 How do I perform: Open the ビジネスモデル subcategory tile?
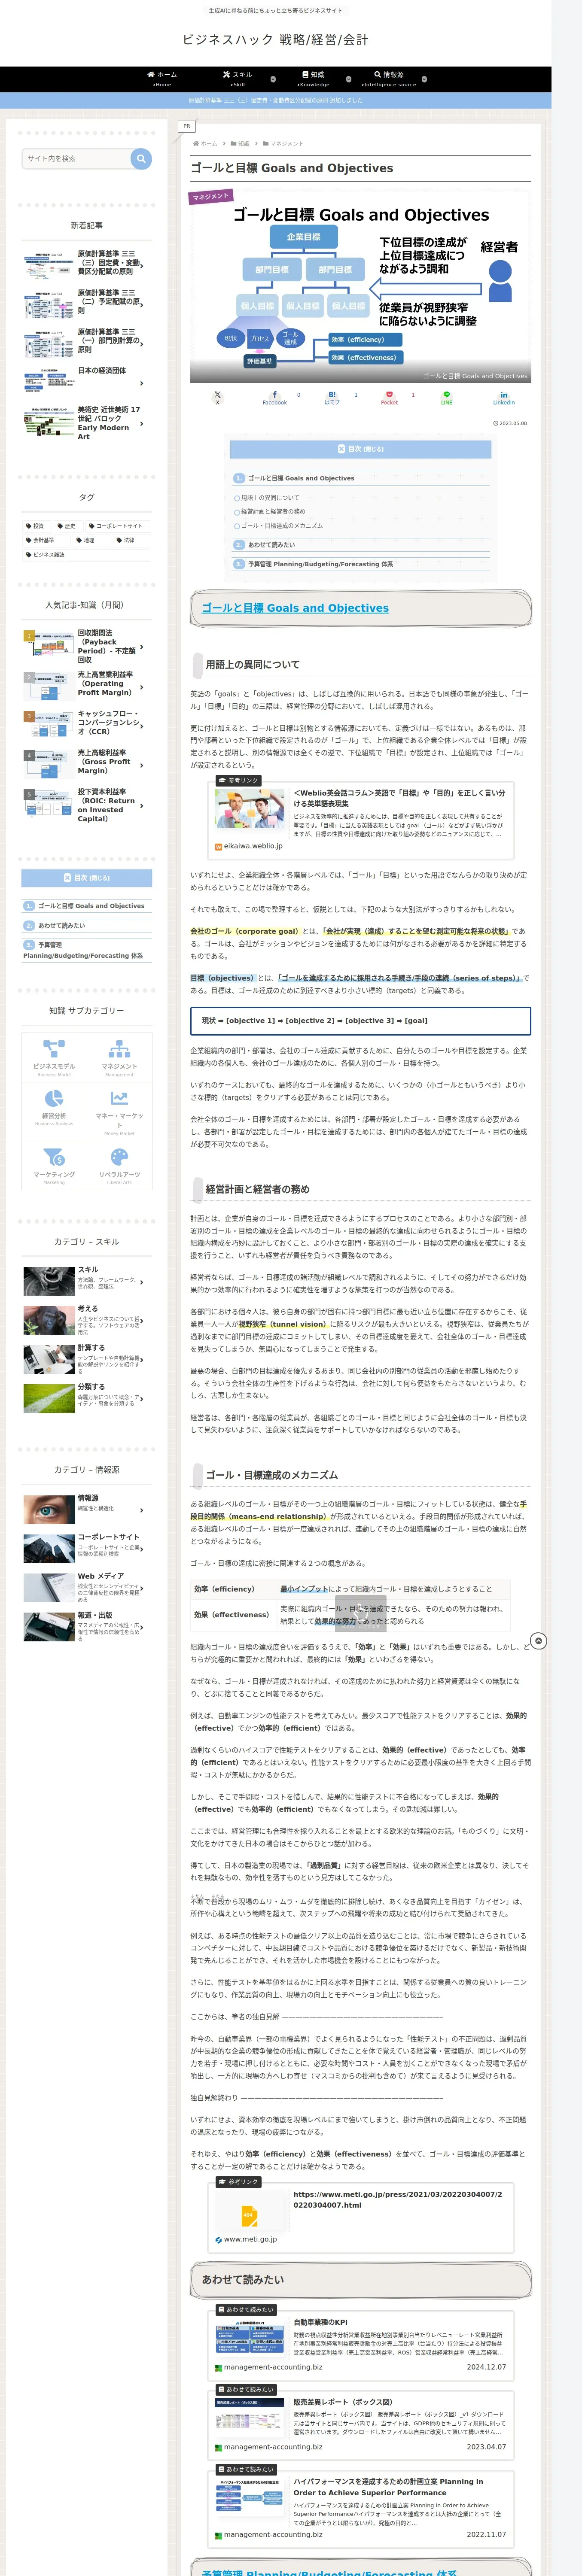(54, 1057)
